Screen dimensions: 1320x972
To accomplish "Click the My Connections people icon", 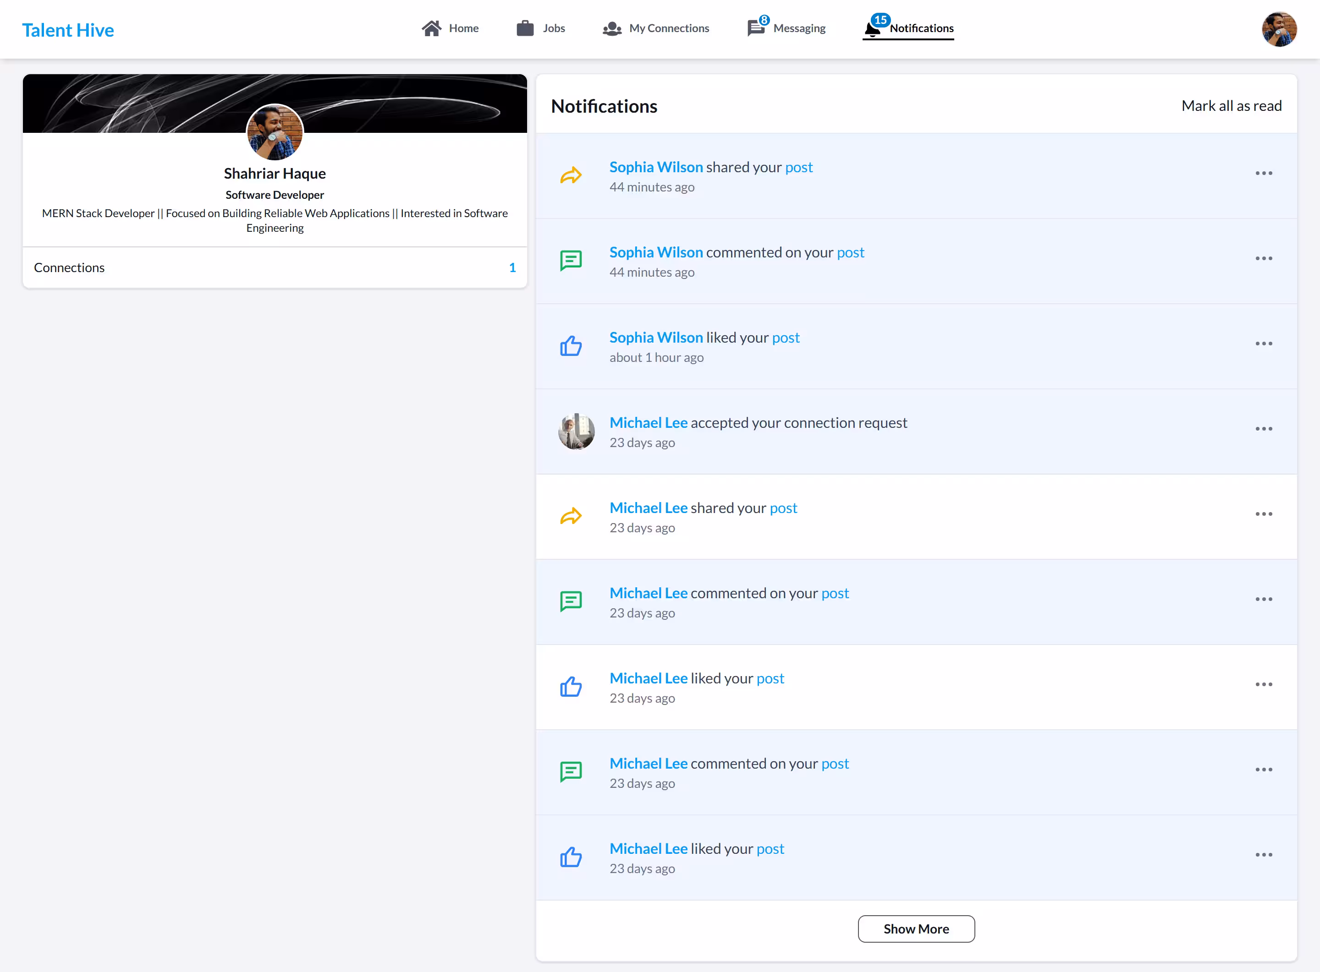I will 612,28.
